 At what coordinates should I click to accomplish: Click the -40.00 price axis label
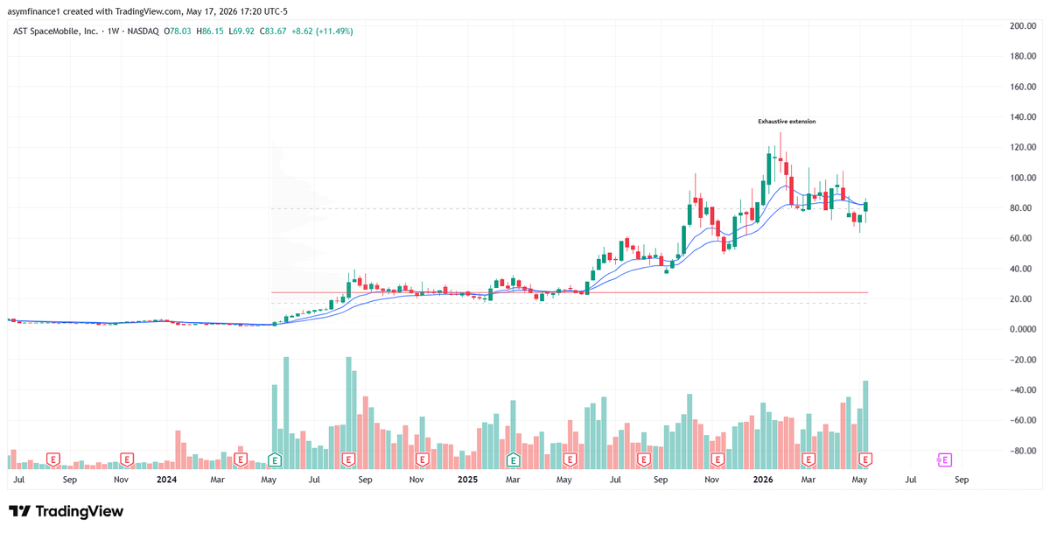1022,390
